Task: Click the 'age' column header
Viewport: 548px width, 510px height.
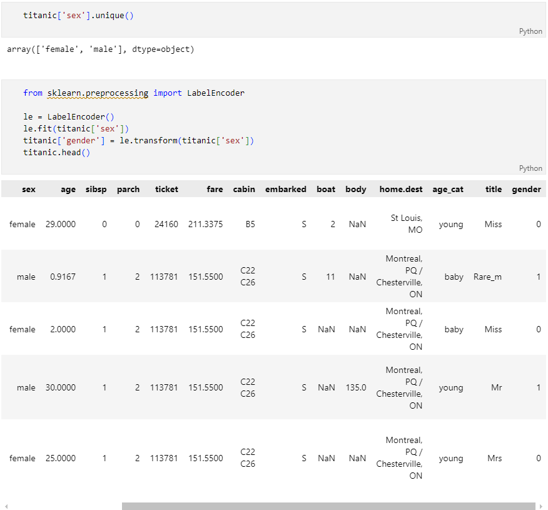Action: click(x=68, y=190)
